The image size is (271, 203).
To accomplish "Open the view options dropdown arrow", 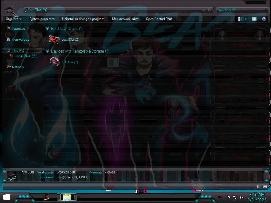I will pyautogui.click(x=246, y=19).
